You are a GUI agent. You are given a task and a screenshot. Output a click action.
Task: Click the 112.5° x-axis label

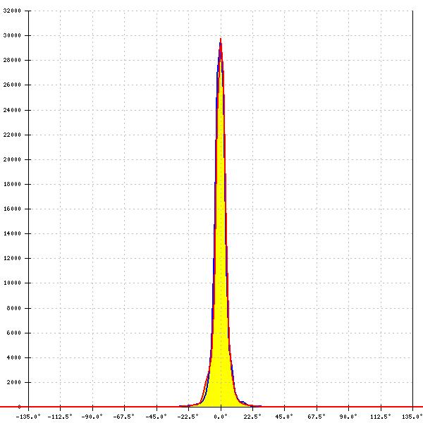point(381,417)
